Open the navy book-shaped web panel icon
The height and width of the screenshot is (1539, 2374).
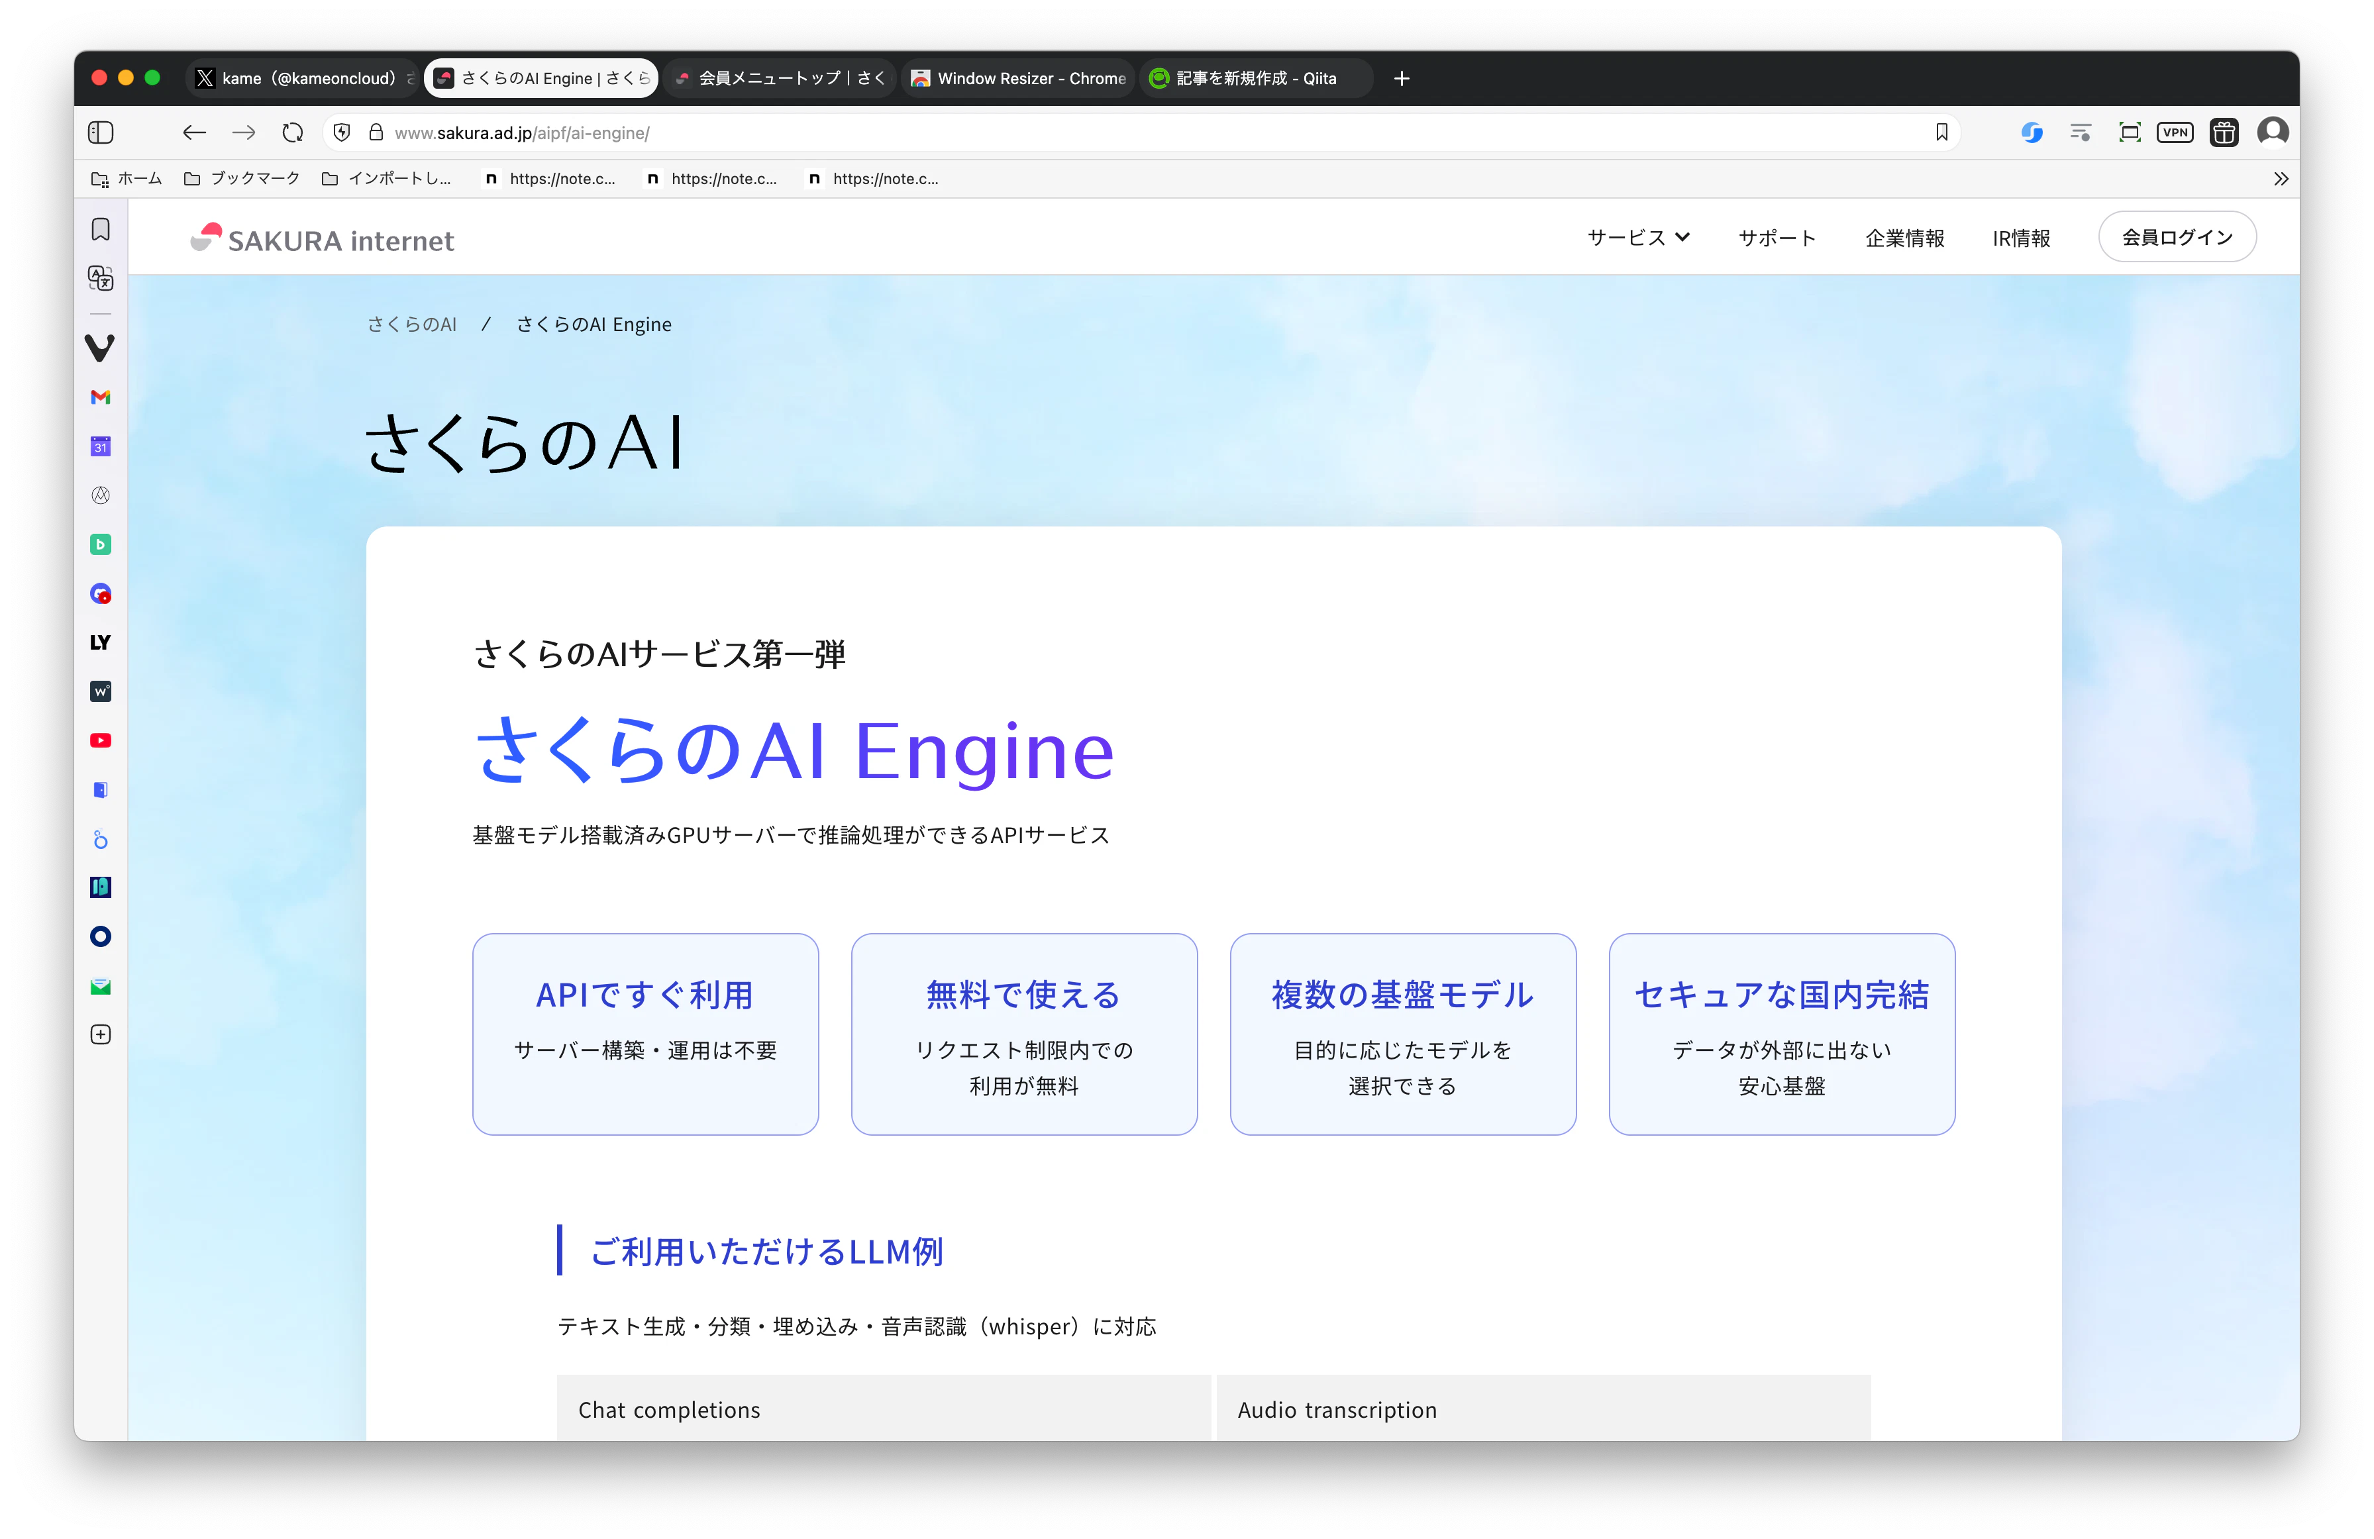pyautogui.click(x=101, y=887)
